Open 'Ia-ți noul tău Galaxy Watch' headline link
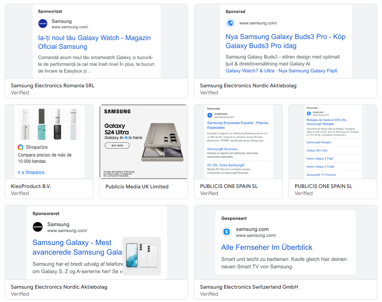 click(94, 42)
